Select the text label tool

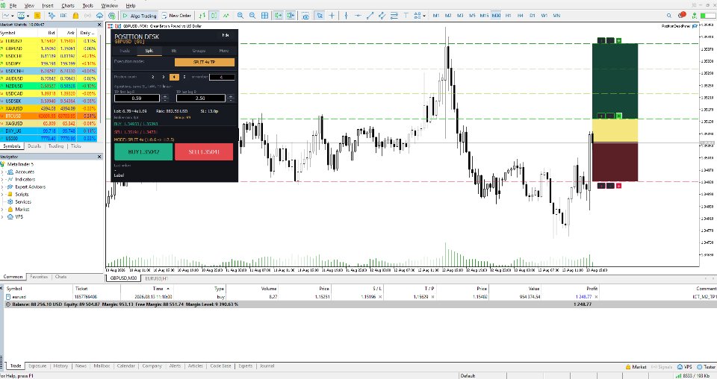pyautogui.click(x=406, y=16)
